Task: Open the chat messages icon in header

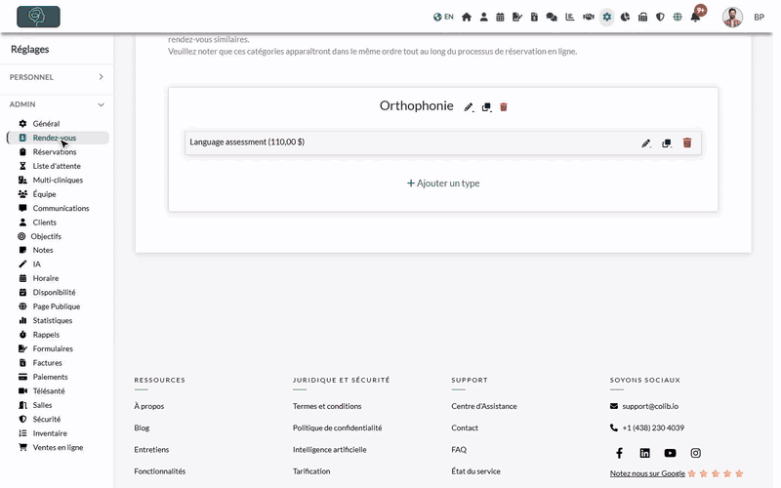Action: click(x=552, y=17)
